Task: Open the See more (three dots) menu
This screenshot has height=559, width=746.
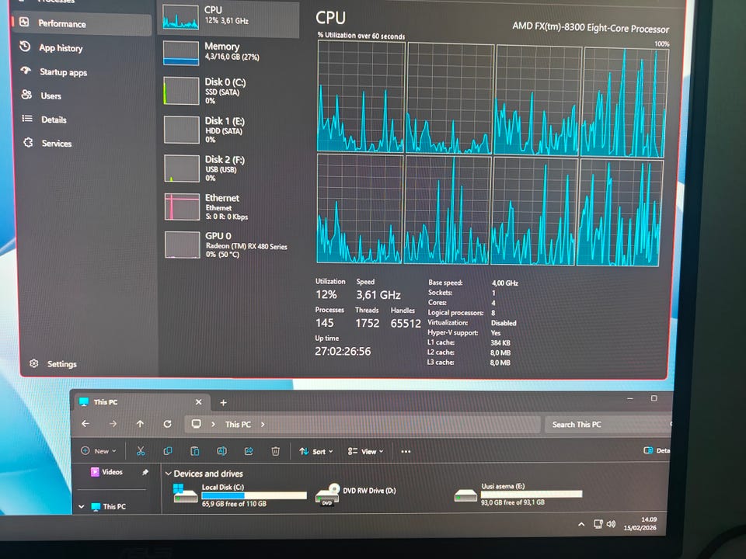Action: click(x=406, y=452)
